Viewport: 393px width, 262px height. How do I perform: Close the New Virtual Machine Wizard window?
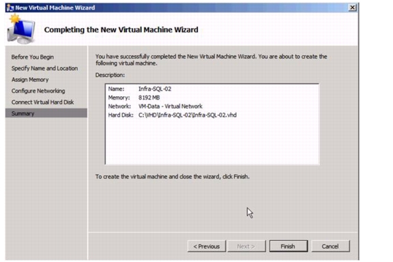(x=352, y=8)
